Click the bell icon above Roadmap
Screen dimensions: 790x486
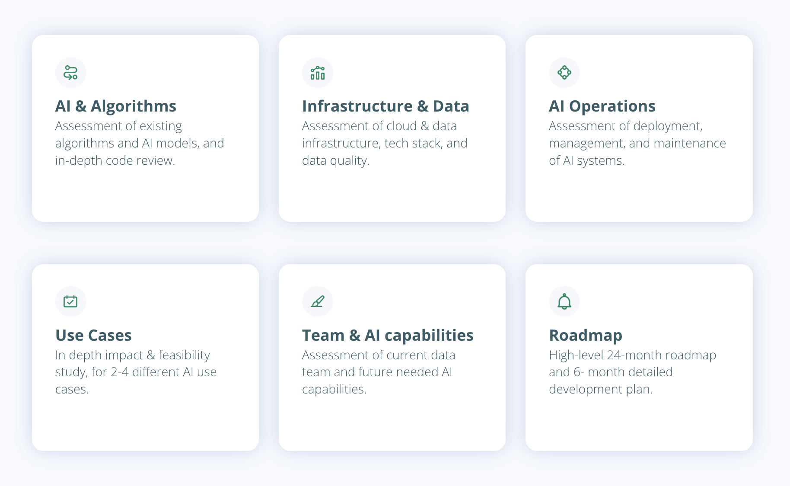pos(564,301)
